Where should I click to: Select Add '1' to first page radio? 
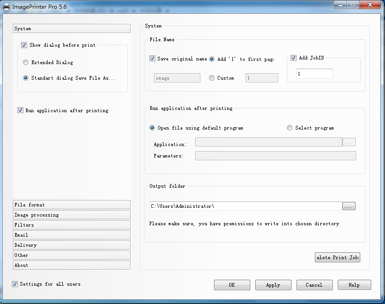click(x=212, y=59)
